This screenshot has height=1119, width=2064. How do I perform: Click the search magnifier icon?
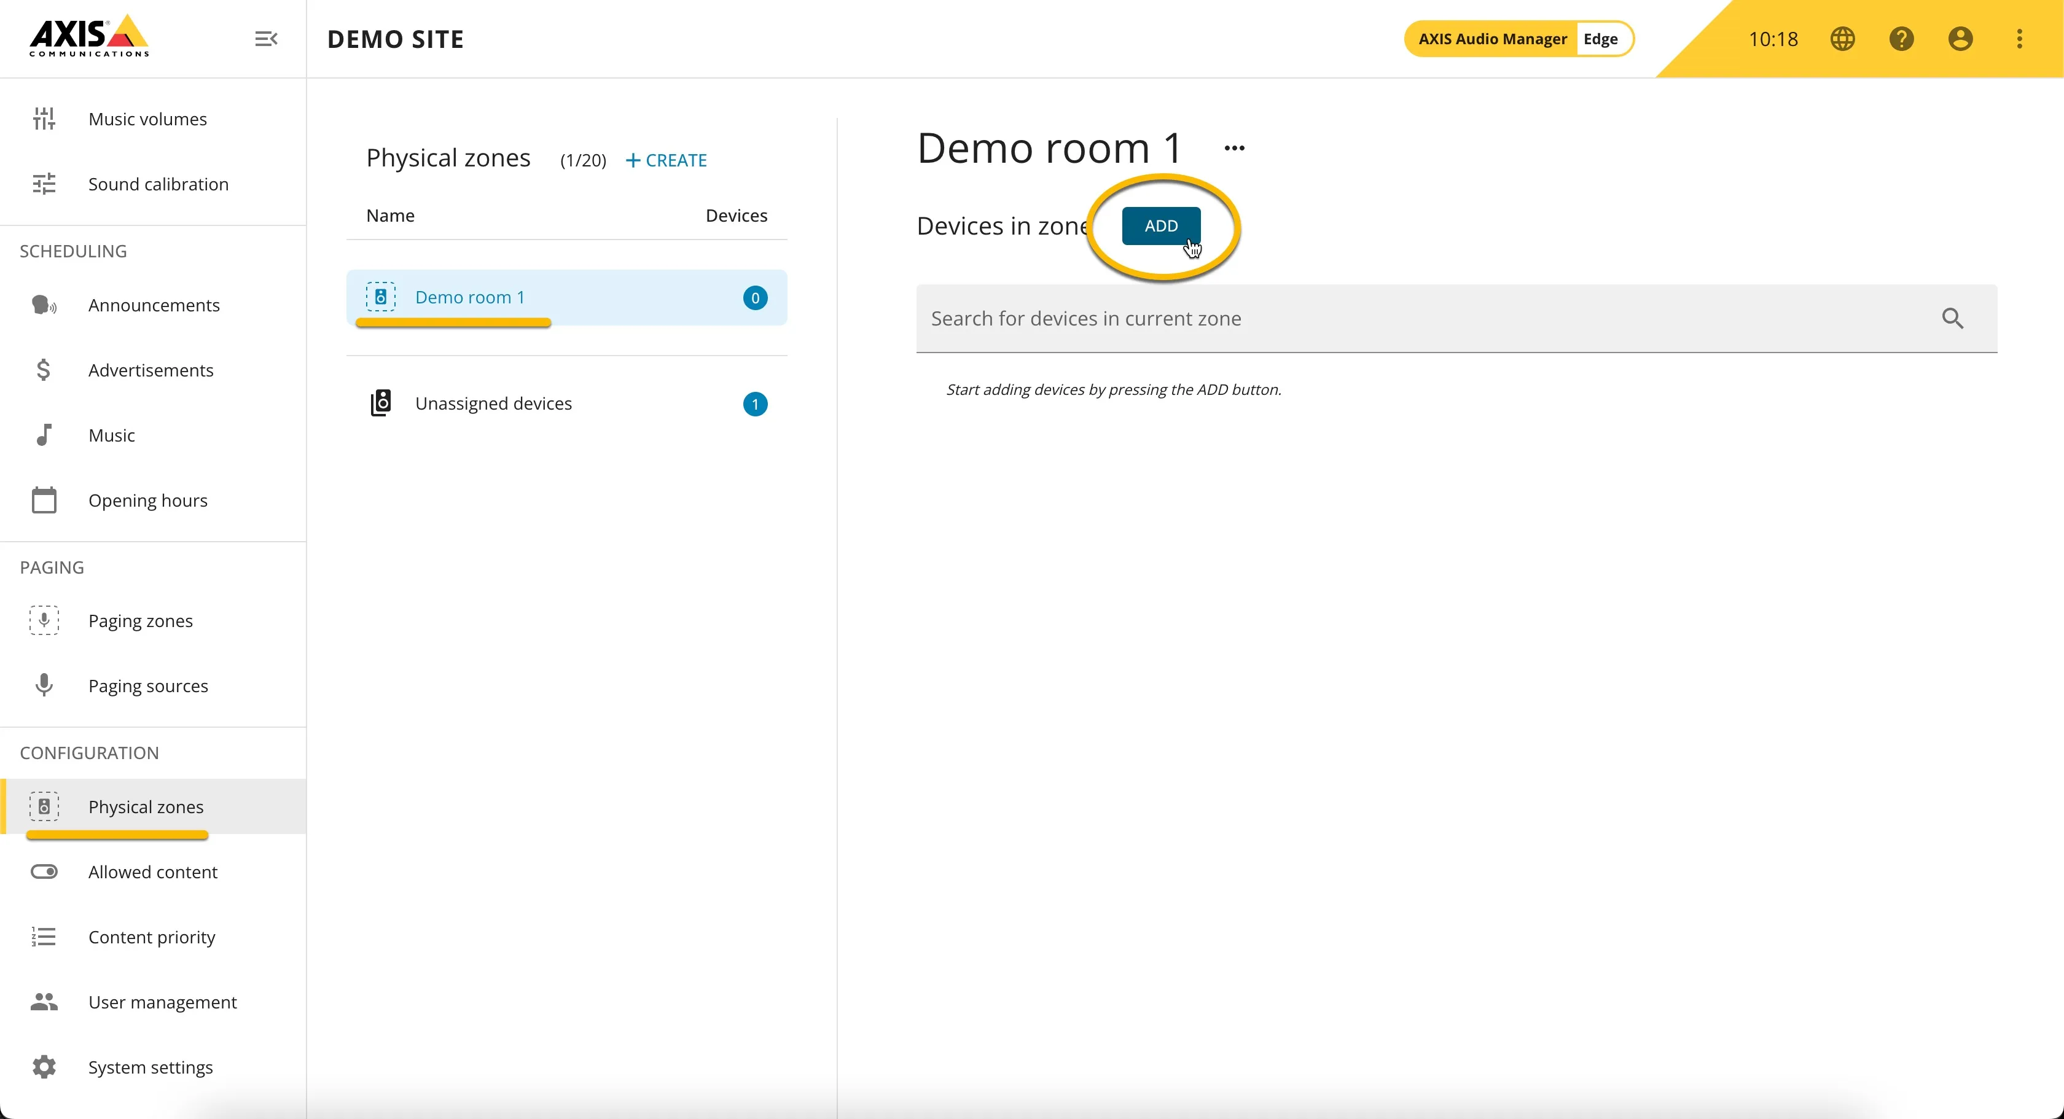(1953, 319)
